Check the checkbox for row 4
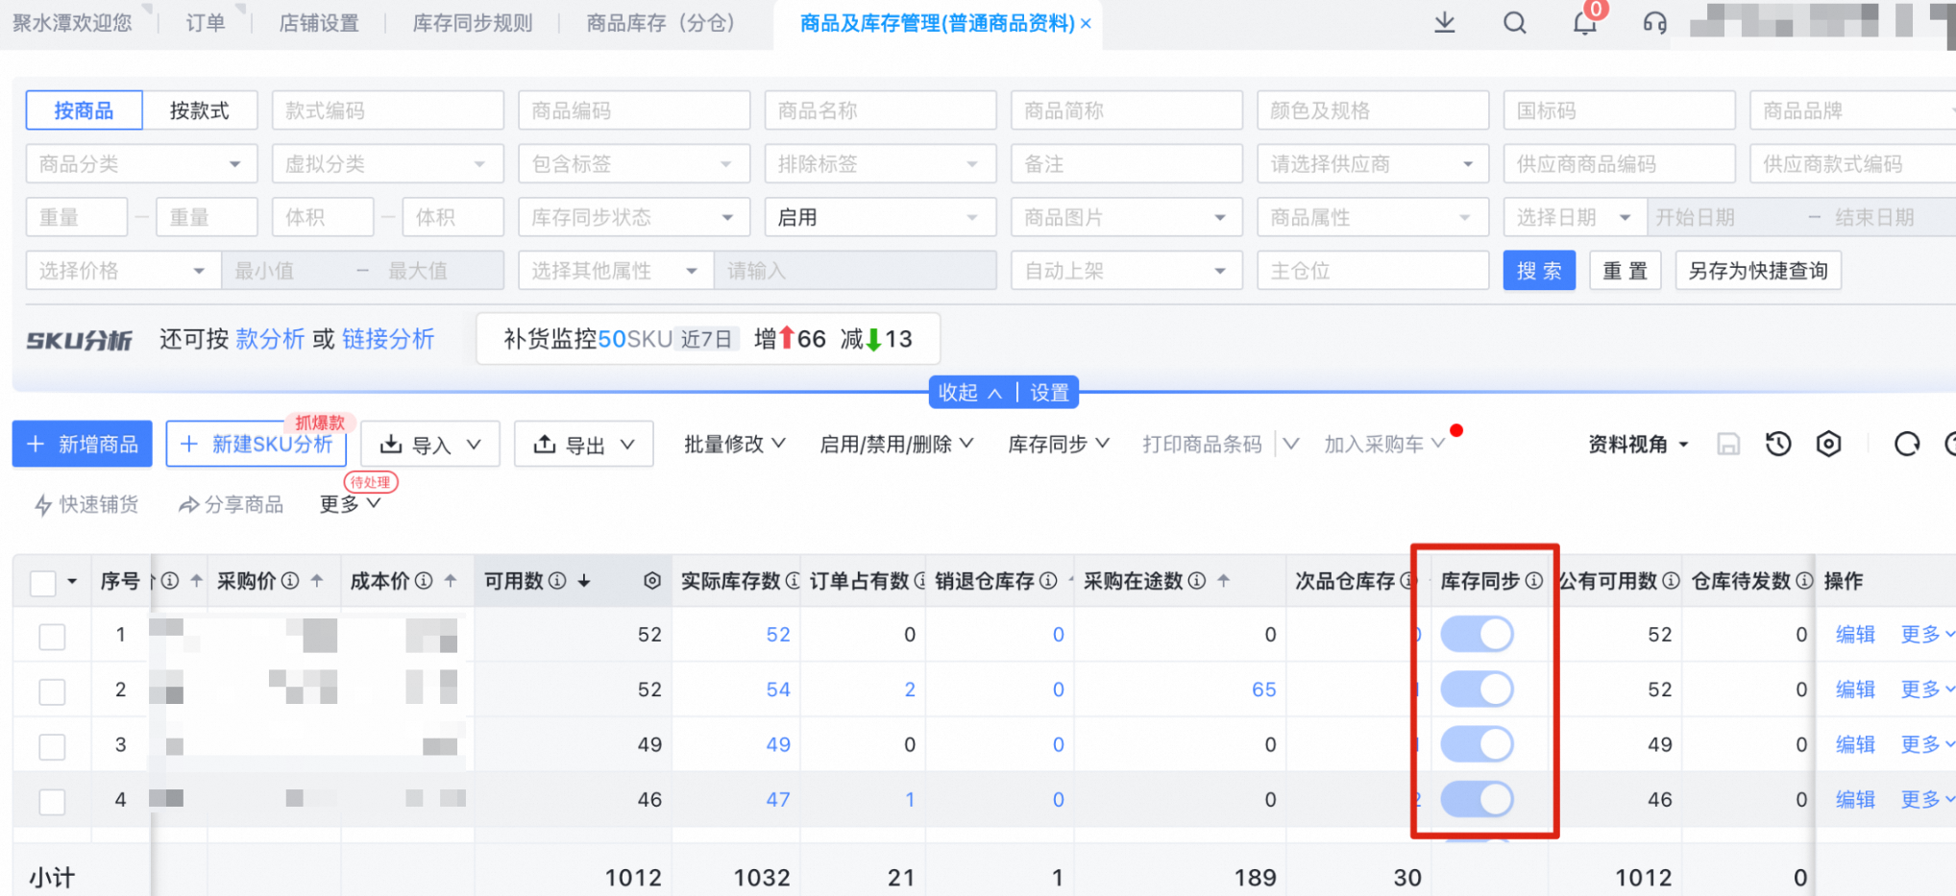The width and height of the screenshot is (1956, 896). [x=52, y=801]
